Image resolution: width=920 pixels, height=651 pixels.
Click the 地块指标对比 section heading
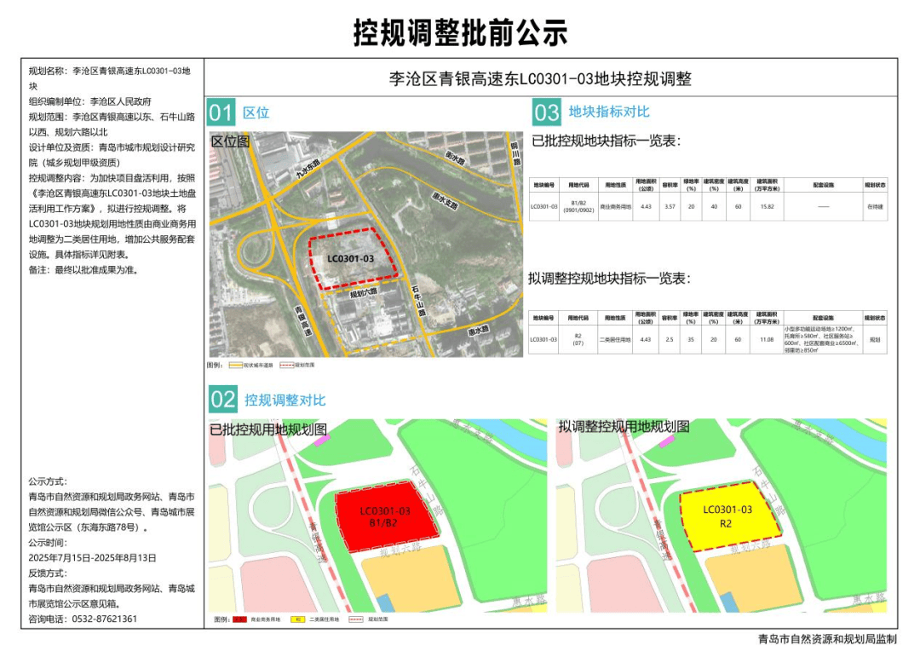click(x=608, y=112)
